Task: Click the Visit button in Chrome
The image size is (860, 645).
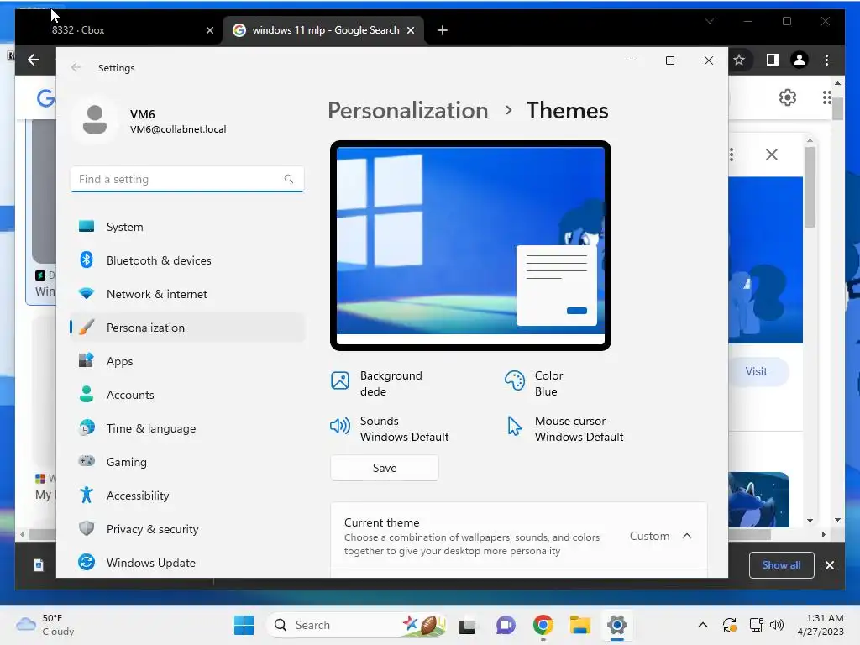Action: [x=757, y=371]
